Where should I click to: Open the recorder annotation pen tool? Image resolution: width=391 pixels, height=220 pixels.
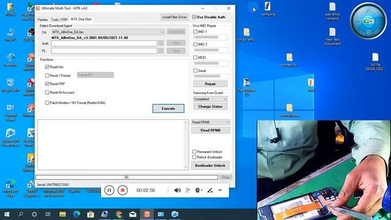[210, 190]
